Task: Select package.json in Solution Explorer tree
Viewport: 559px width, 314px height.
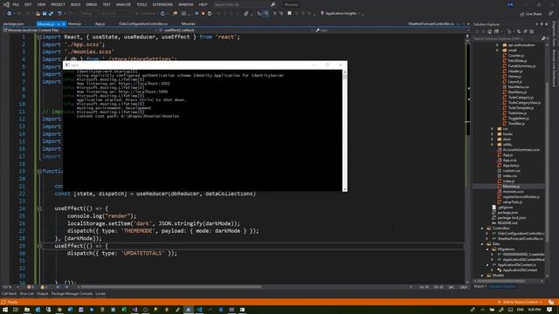Action: (507, 213)
